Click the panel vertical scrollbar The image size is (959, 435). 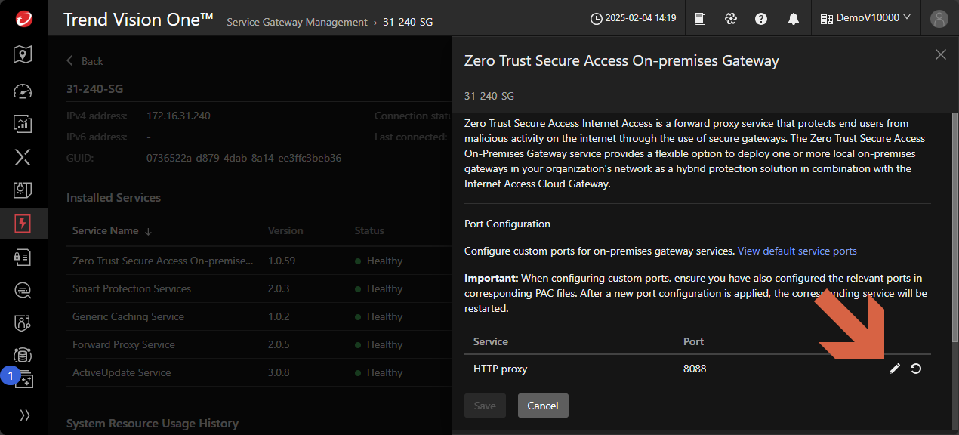click(x=954, y=227)
